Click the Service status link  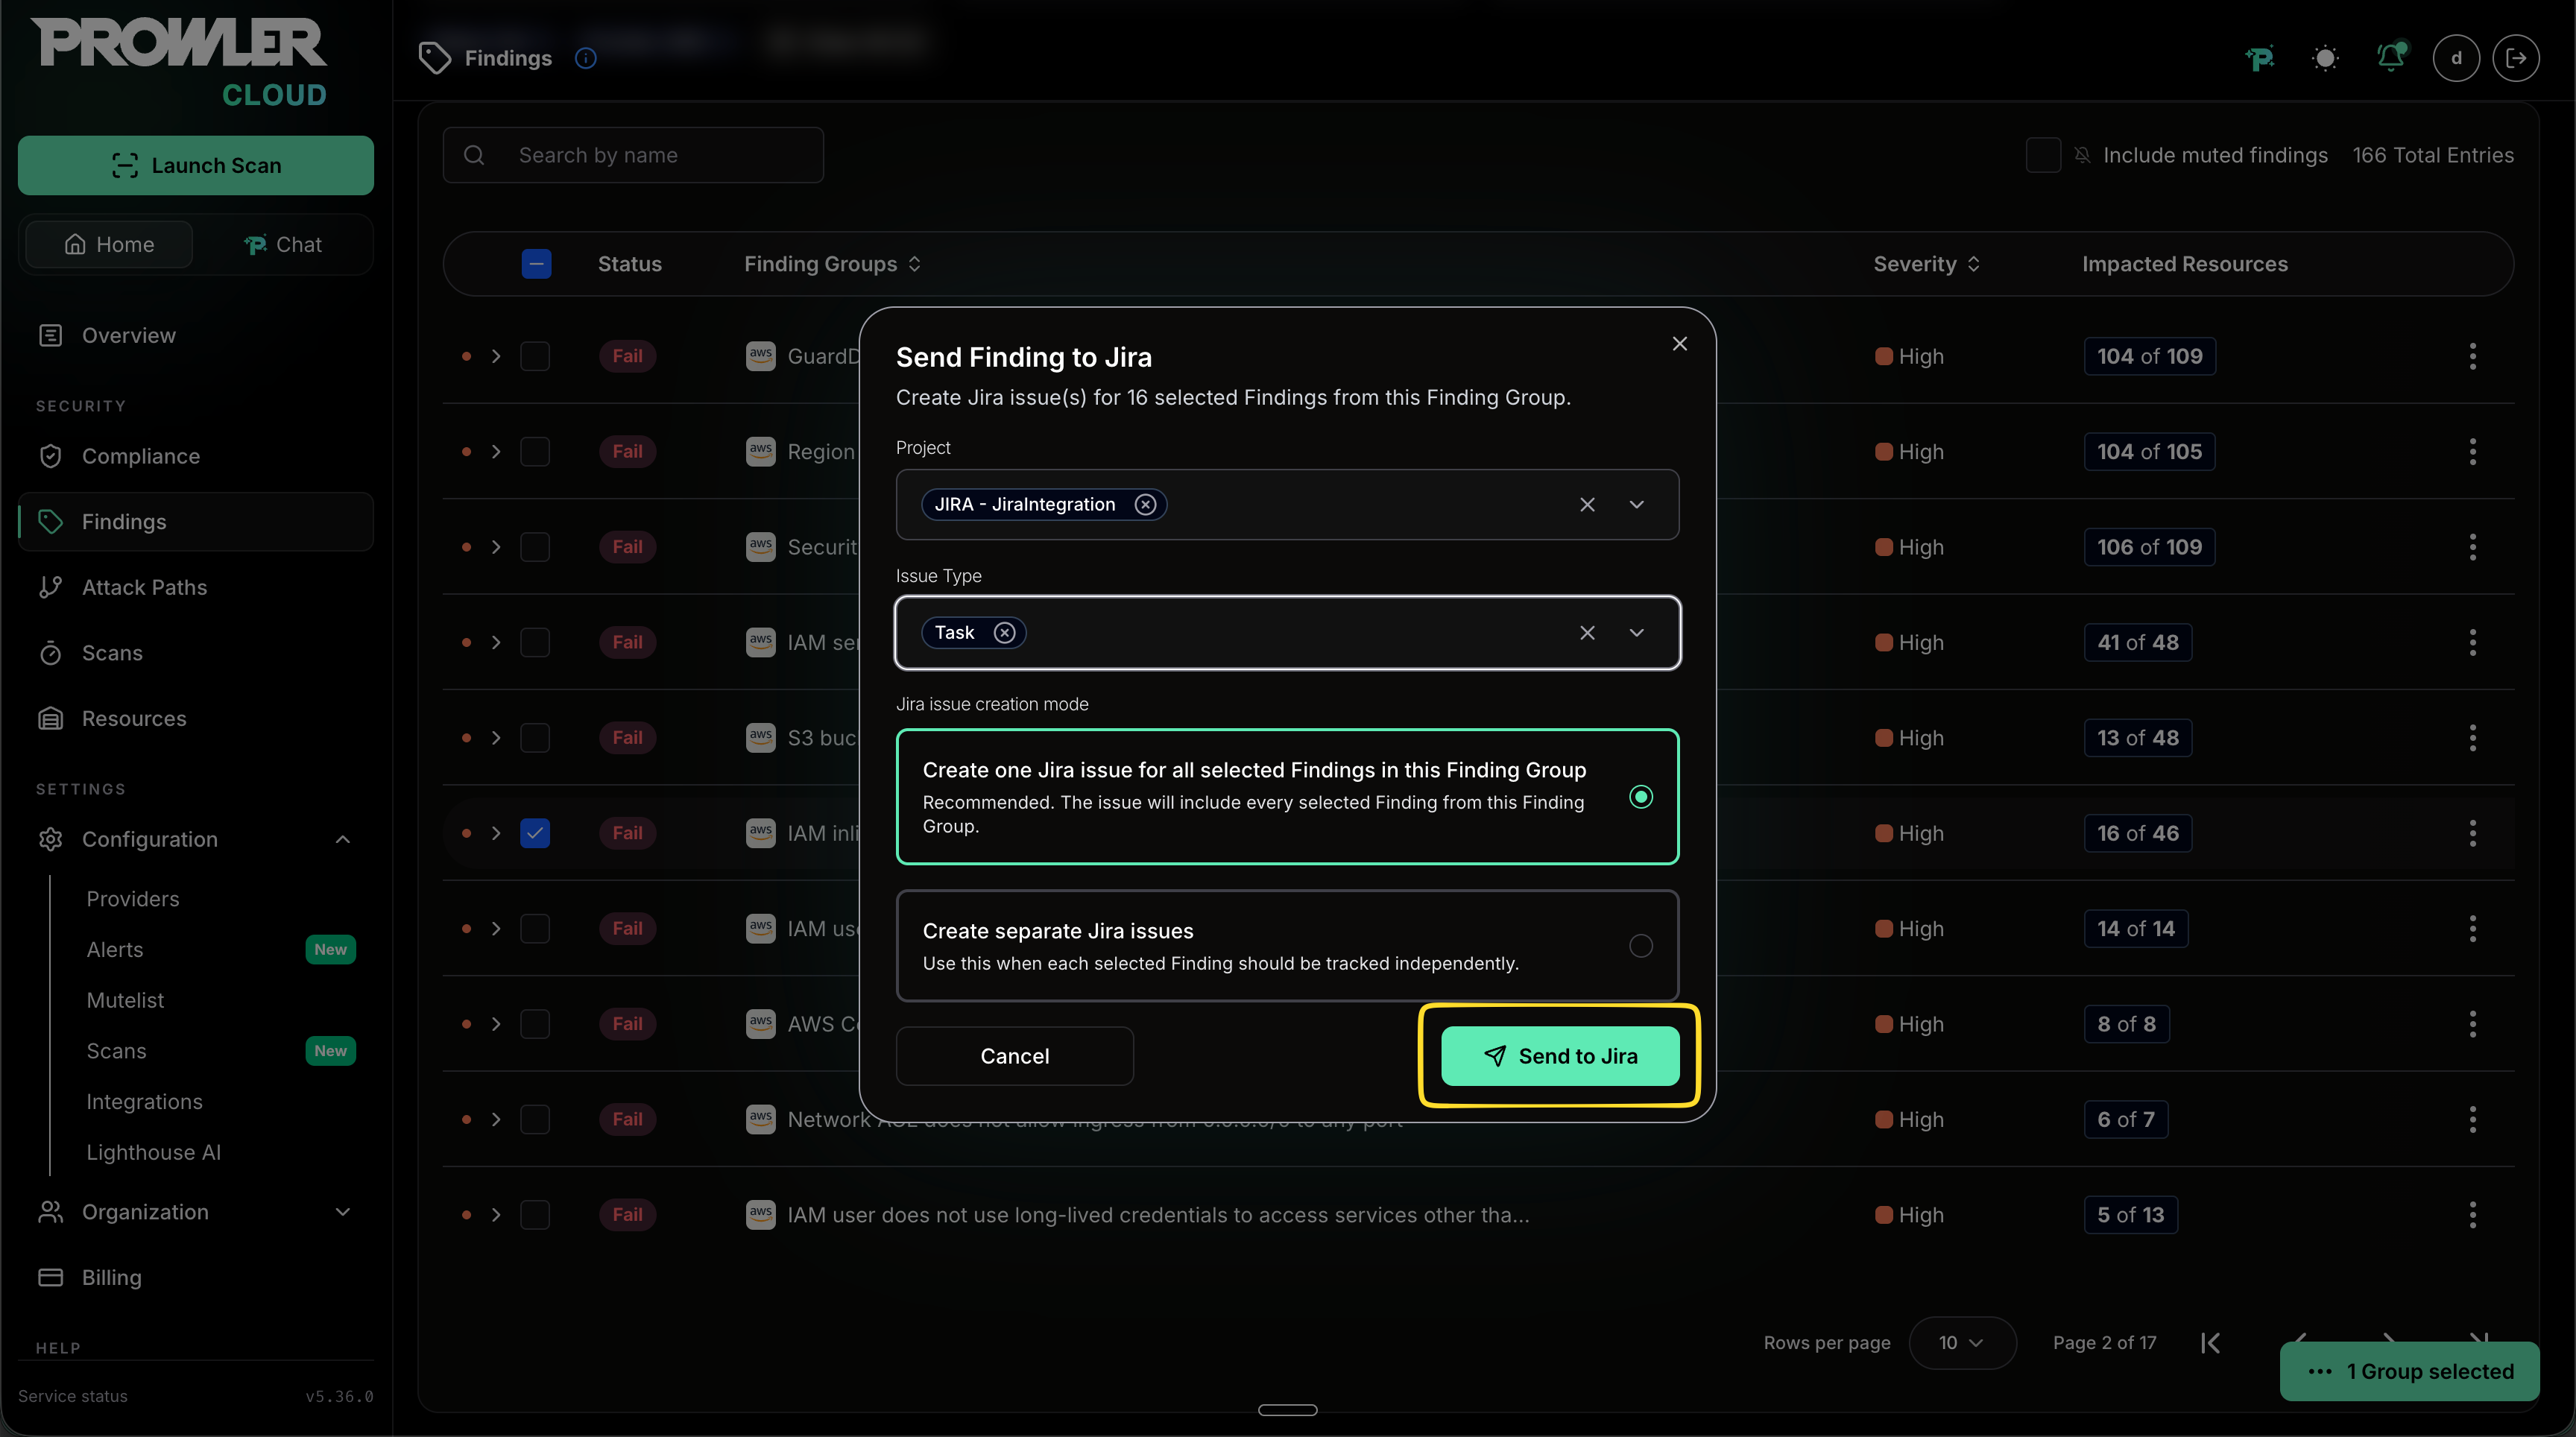click(73, 1397)
